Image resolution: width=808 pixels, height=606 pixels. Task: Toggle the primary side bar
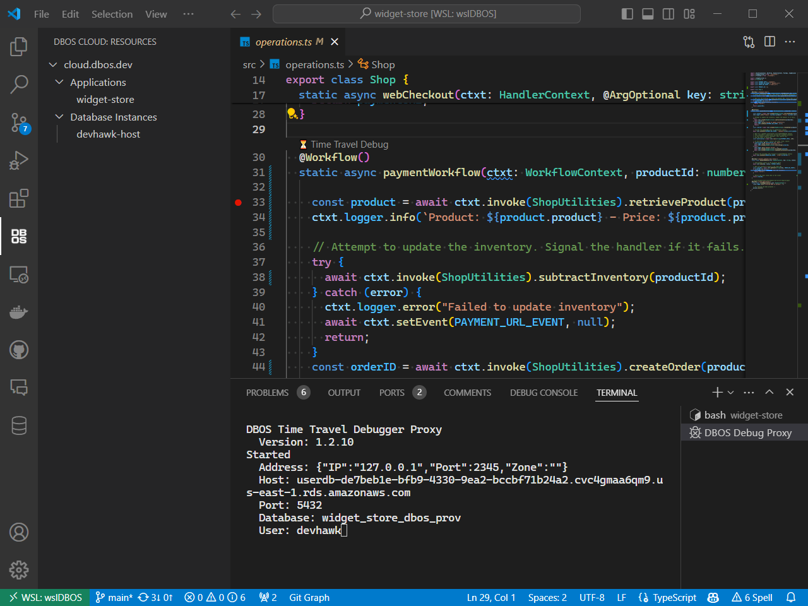point(627,14)
